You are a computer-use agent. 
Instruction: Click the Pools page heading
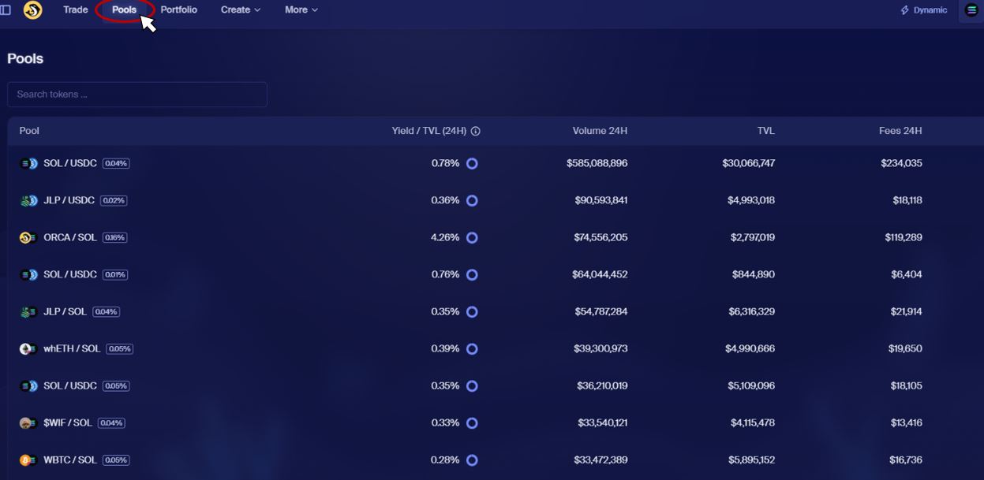(25, 59)
